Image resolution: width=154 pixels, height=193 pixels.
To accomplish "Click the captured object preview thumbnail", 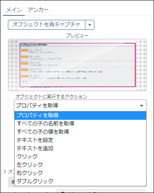I will 77,65.
